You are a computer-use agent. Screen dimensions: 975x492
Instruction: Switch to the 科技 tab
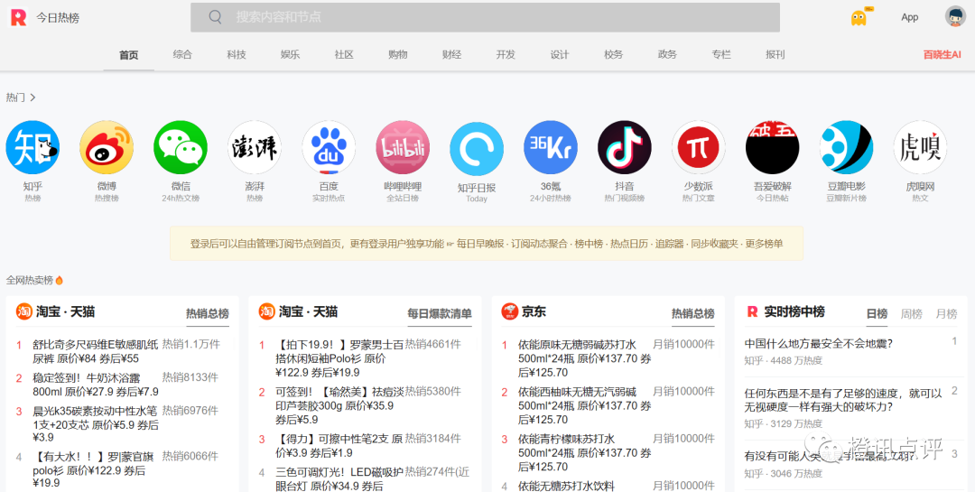click(237, 55)
